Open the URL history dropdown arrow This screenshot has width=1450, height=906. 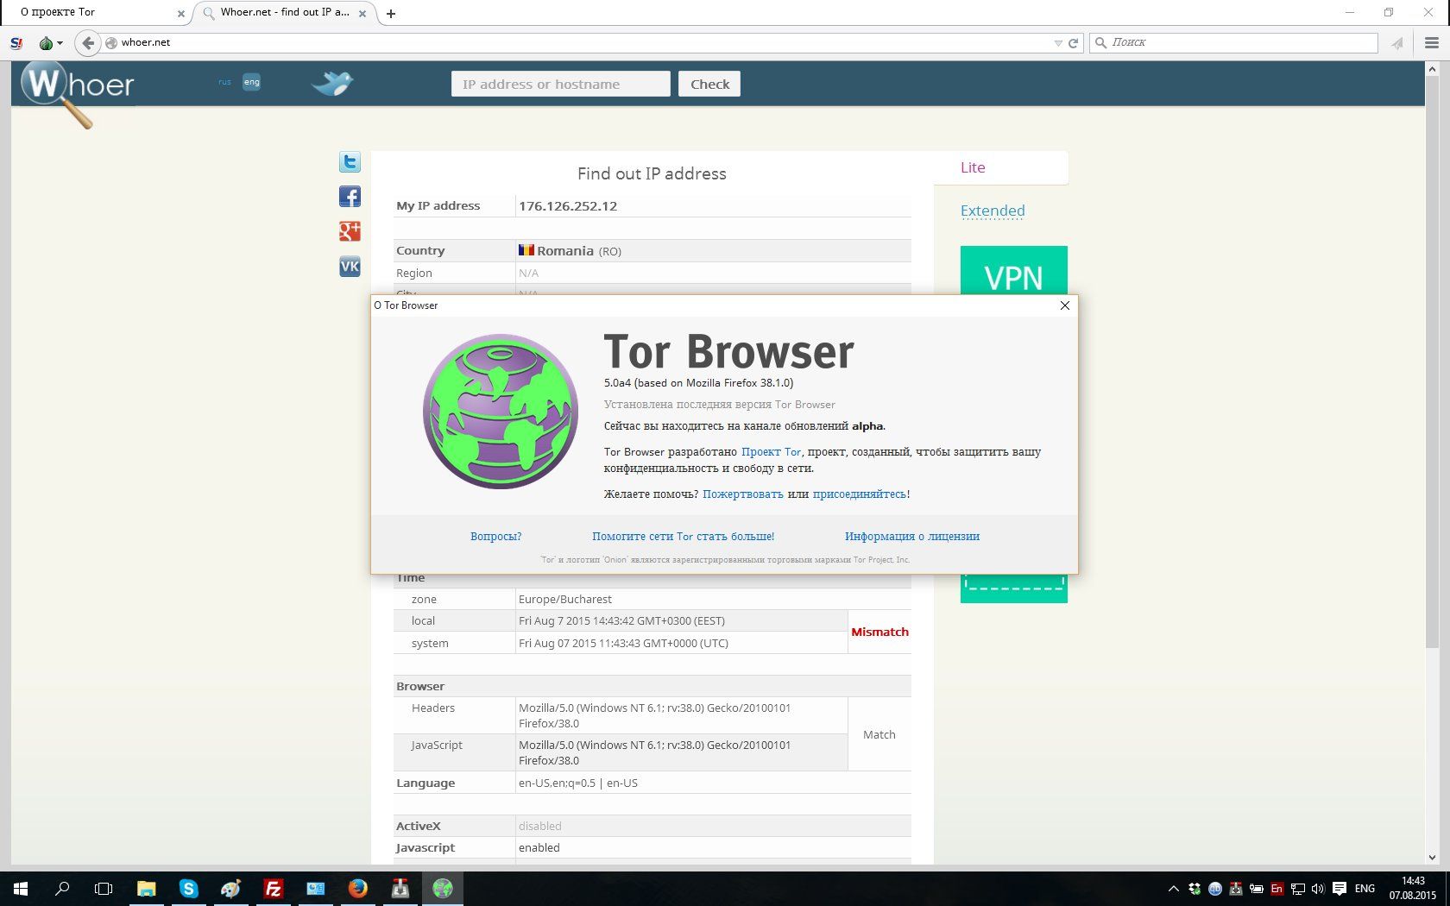coord(1058,42)
